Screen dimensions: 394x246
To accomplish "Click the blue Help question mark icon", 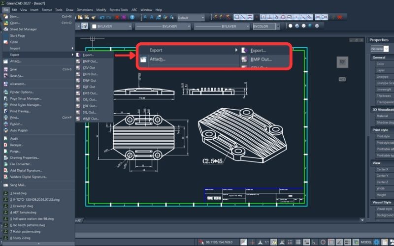I will coord(132,17).
